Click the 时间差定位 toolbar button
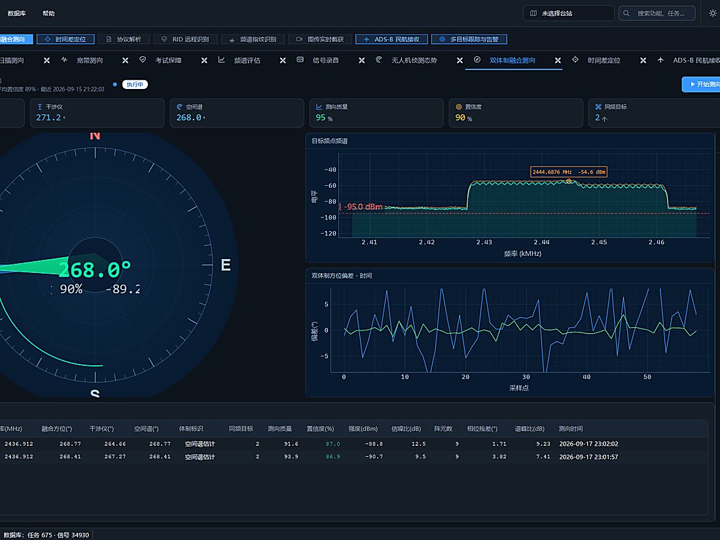720x540 pixels. click(x=65, y=39)
